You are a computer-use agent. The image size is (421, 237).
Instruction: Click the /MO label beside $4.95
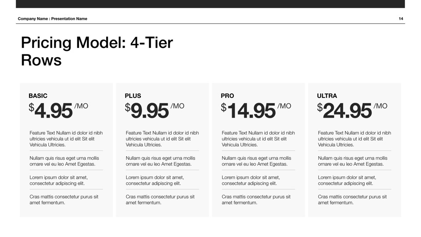81,106
